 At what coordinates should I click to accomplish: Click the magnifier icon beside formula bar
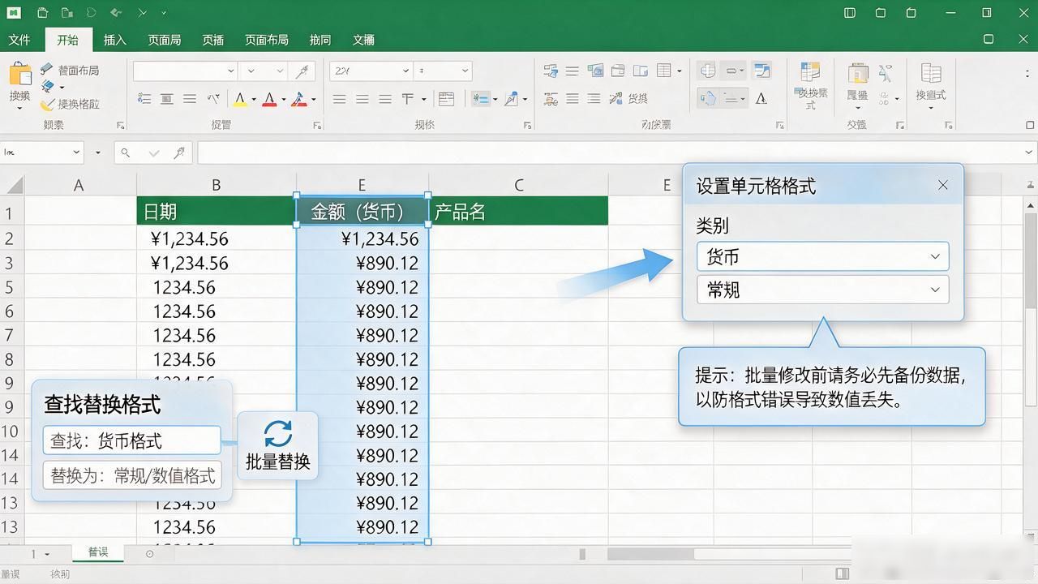coord(126,152)
